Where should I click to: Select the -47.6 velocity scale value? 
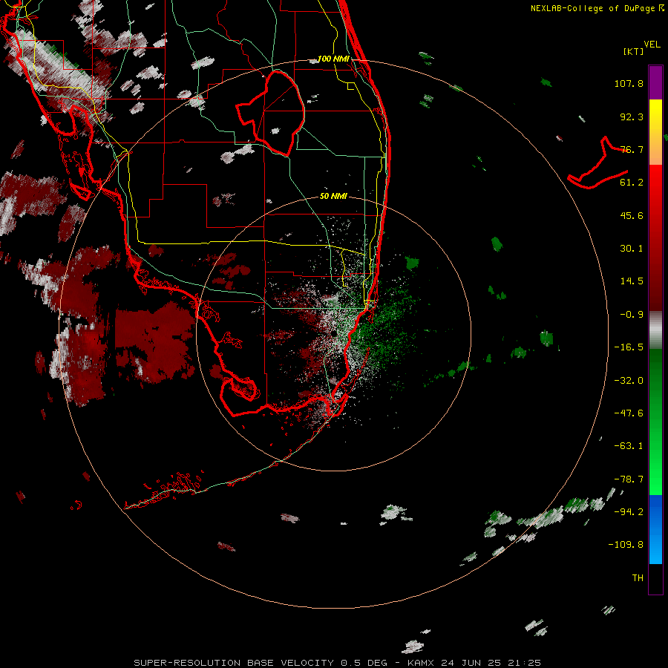pos(629,413)
